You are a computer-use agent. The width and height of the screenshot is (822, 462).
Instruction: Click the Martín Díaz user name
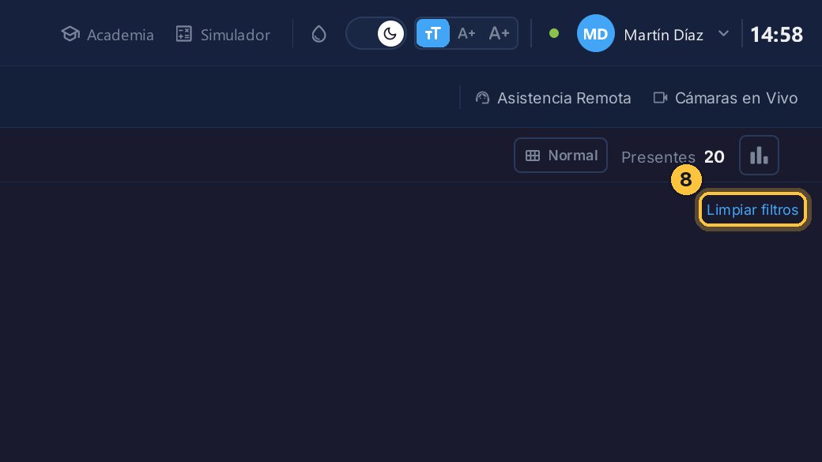tap(663, 35)
